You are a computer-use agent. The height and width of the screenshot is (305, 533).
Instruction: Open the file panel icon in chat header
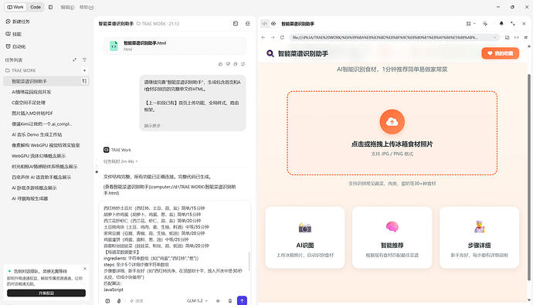click(x=236, y=23)
